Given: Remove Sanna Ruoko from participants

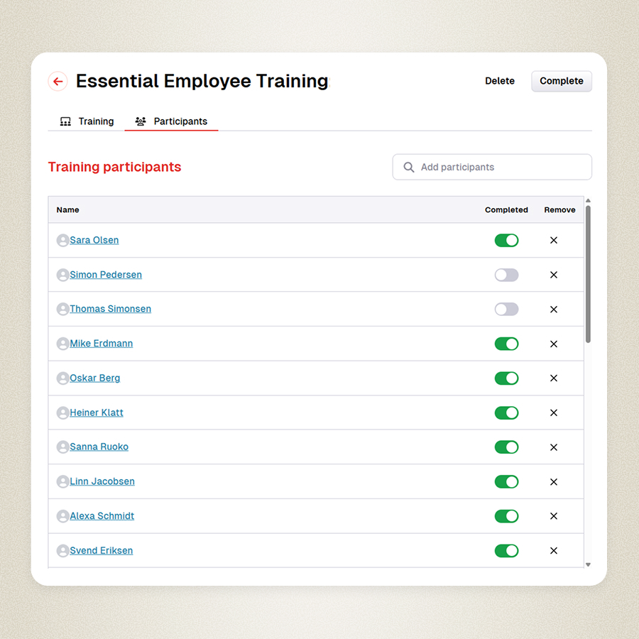Looking at the screenshot, I should click(554, 447).
